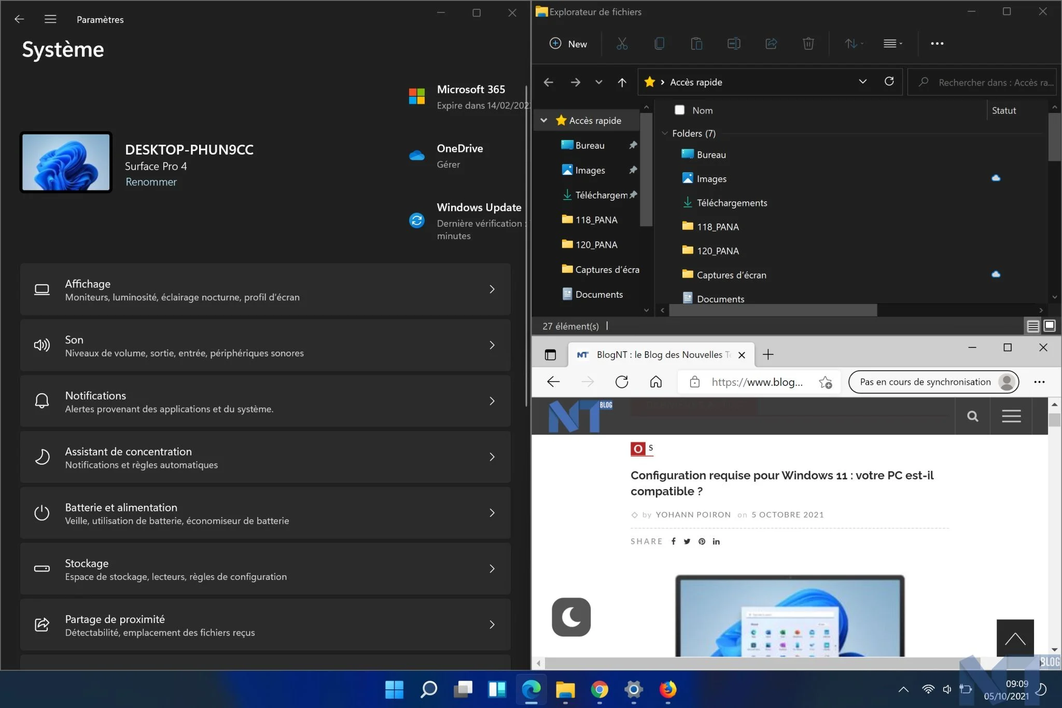
Task: Click the Renommer link under Surface Pro 4
Action: (x=151, y=182)
